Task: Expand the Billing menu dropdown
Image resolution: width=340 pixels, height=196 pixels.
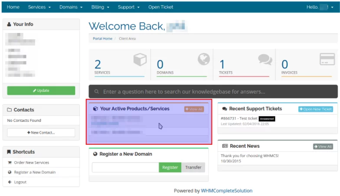Action: tap(100, 7)
